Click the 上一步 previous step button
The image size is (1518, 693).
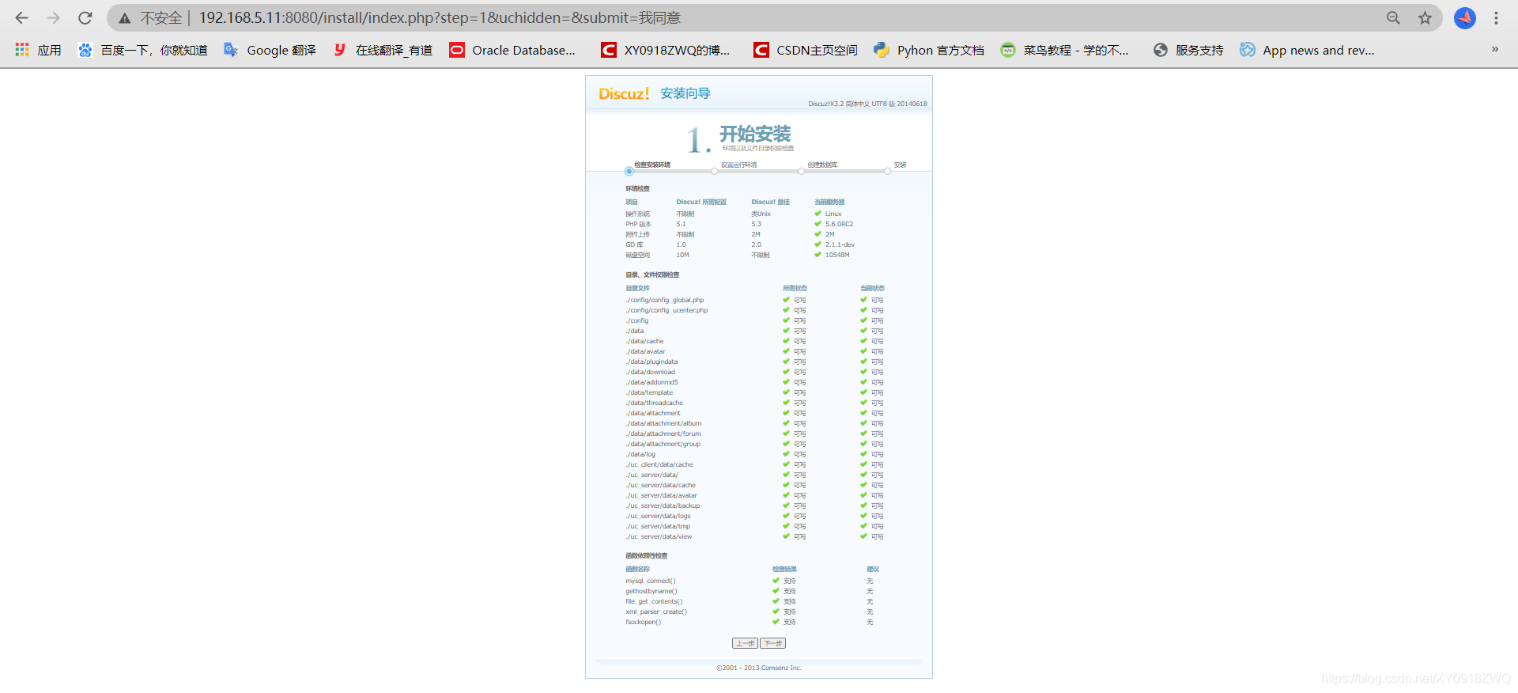745,643
